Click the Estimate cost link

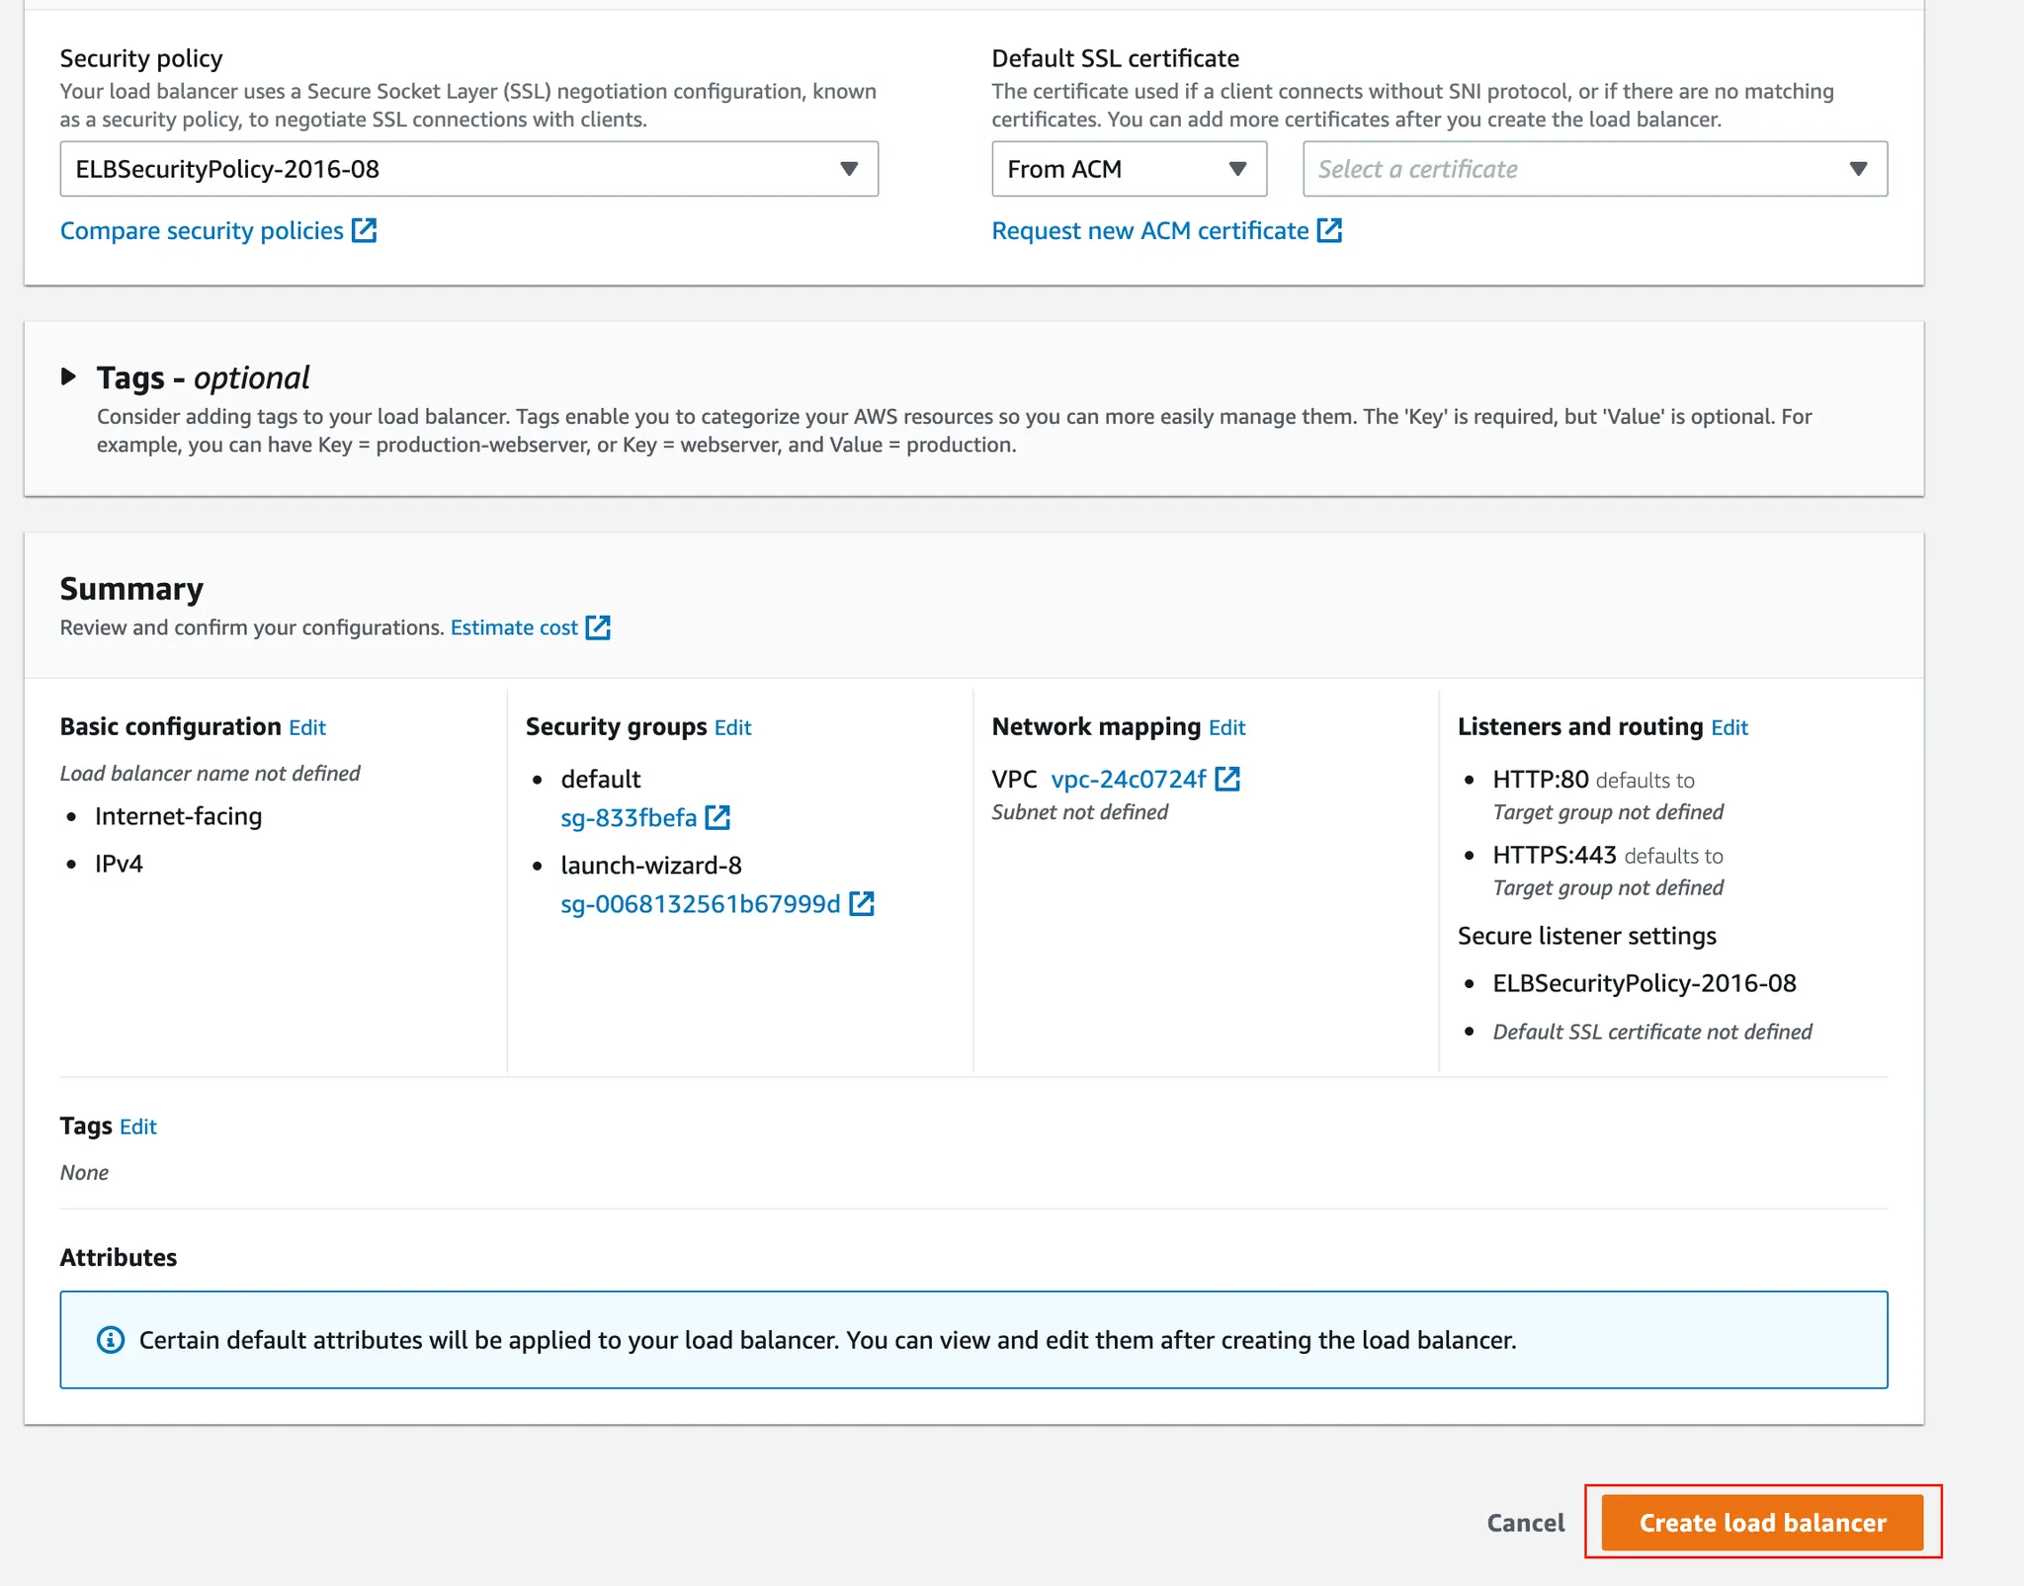(514, 627)
